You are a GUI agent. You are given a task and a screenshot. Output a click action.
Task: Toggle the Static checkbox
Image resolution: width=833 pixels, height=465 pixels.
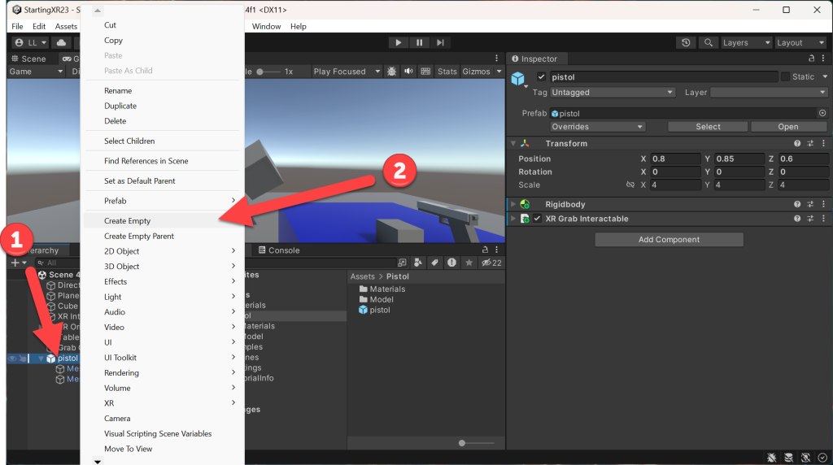pos(785,77)
